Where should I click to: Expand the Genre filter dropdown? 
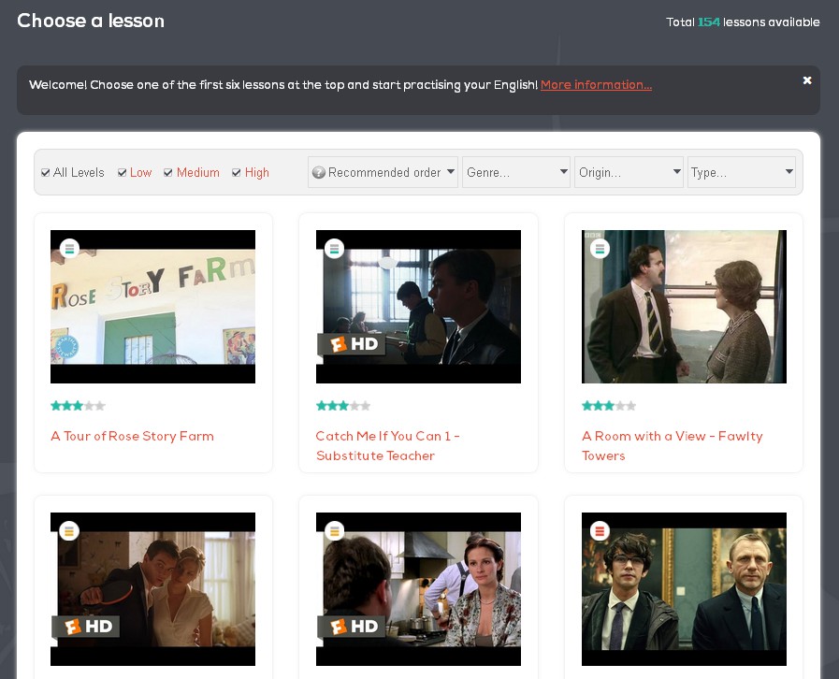(516, 172)
